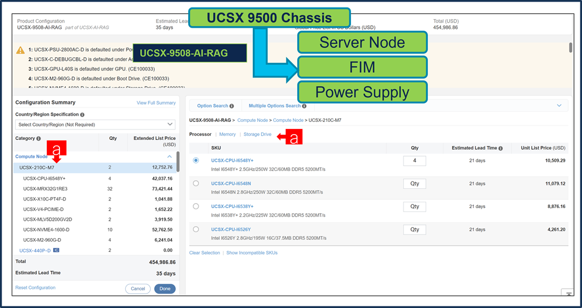Screen dimensions: 582x308
Task: Open the UCSX-440P-D summary link
Action: 35,250
